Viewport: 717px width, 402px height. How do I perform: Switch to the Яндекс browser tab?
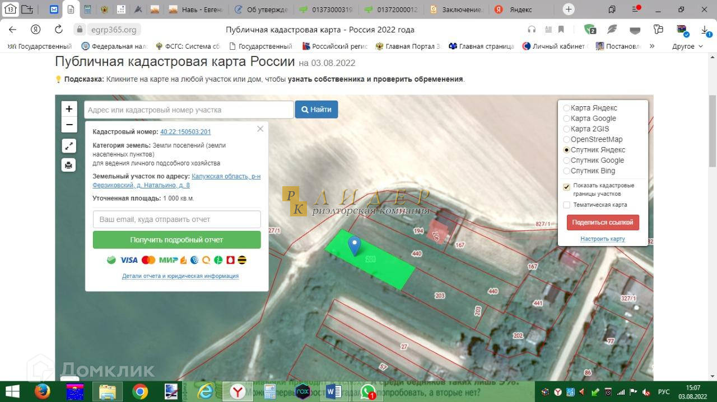[522, 10]
